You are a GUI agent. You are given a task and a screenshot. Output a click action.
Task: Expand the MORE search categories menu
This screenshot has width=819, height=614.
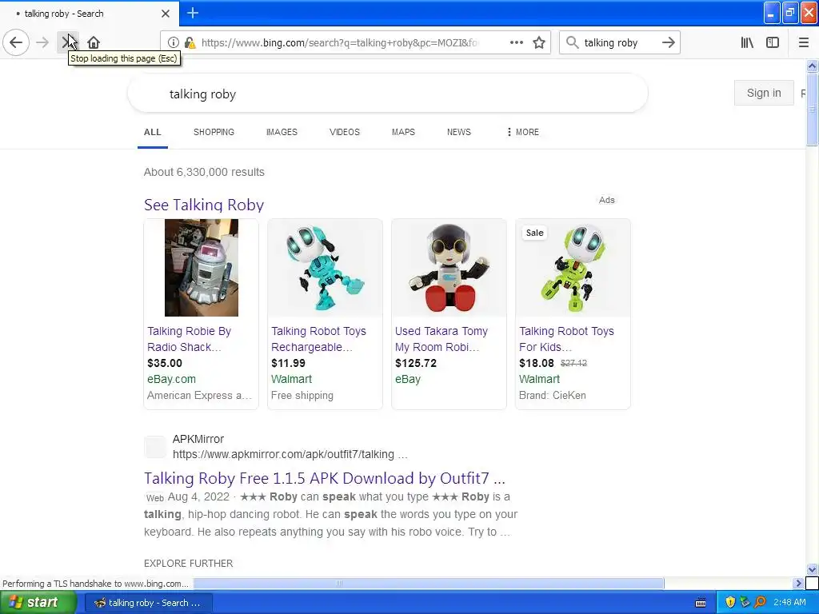click(x=523, y=132)
